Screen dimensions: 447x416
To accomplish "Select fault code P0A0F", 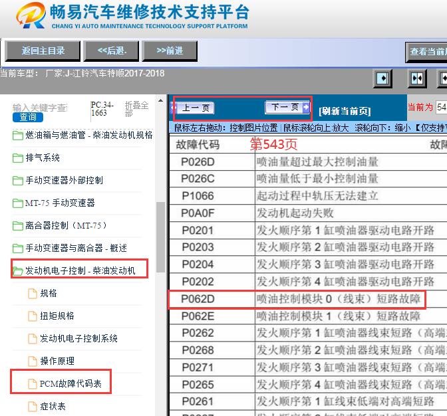I will tap(198, 213).
